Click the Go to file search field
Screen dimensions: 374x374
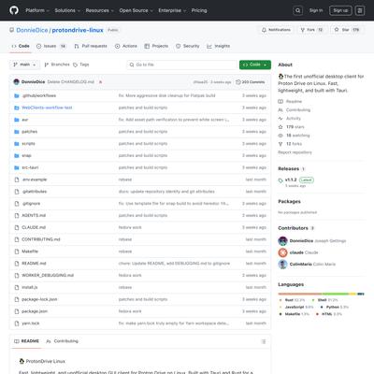(x=182, y=65)
